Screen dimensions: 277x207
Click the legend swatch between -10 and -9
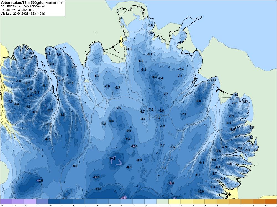(54, 201)
